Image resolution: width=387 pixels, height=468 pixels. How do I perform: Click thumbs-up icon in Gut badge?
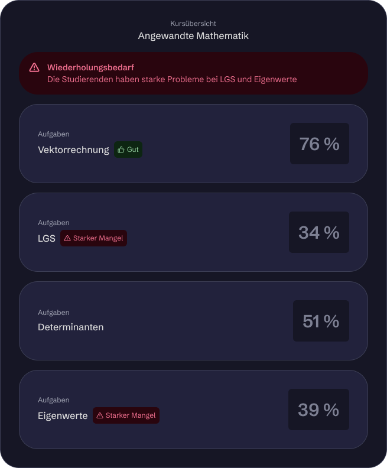click(x=121, y=149)
